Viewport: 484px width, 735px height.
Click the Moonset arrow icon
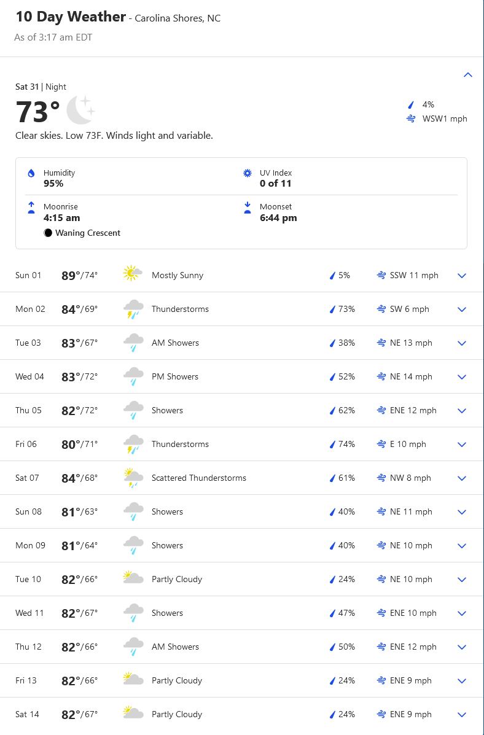(248, 208)
